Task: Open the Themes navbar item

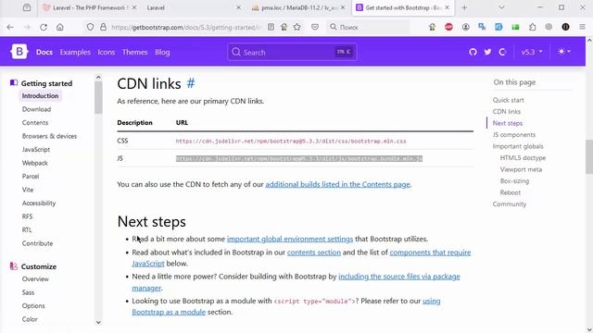Action: [134, 52]
